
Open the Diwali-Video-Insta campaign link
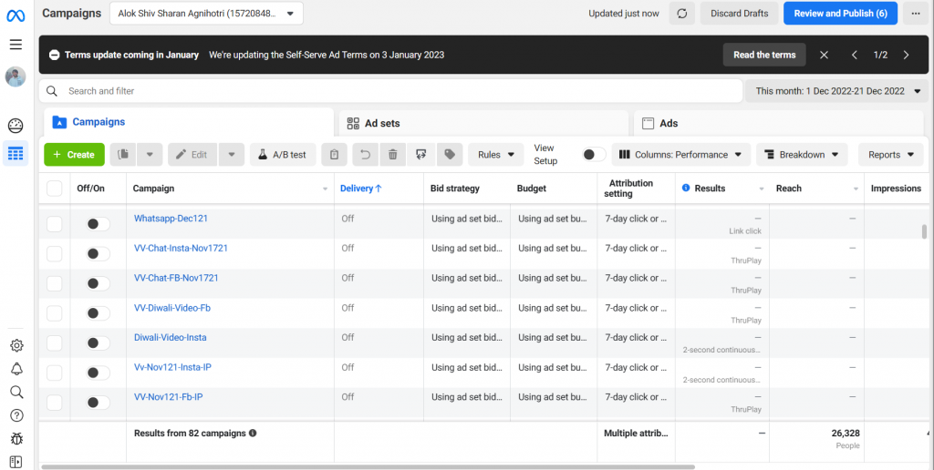tap(171, 337)
